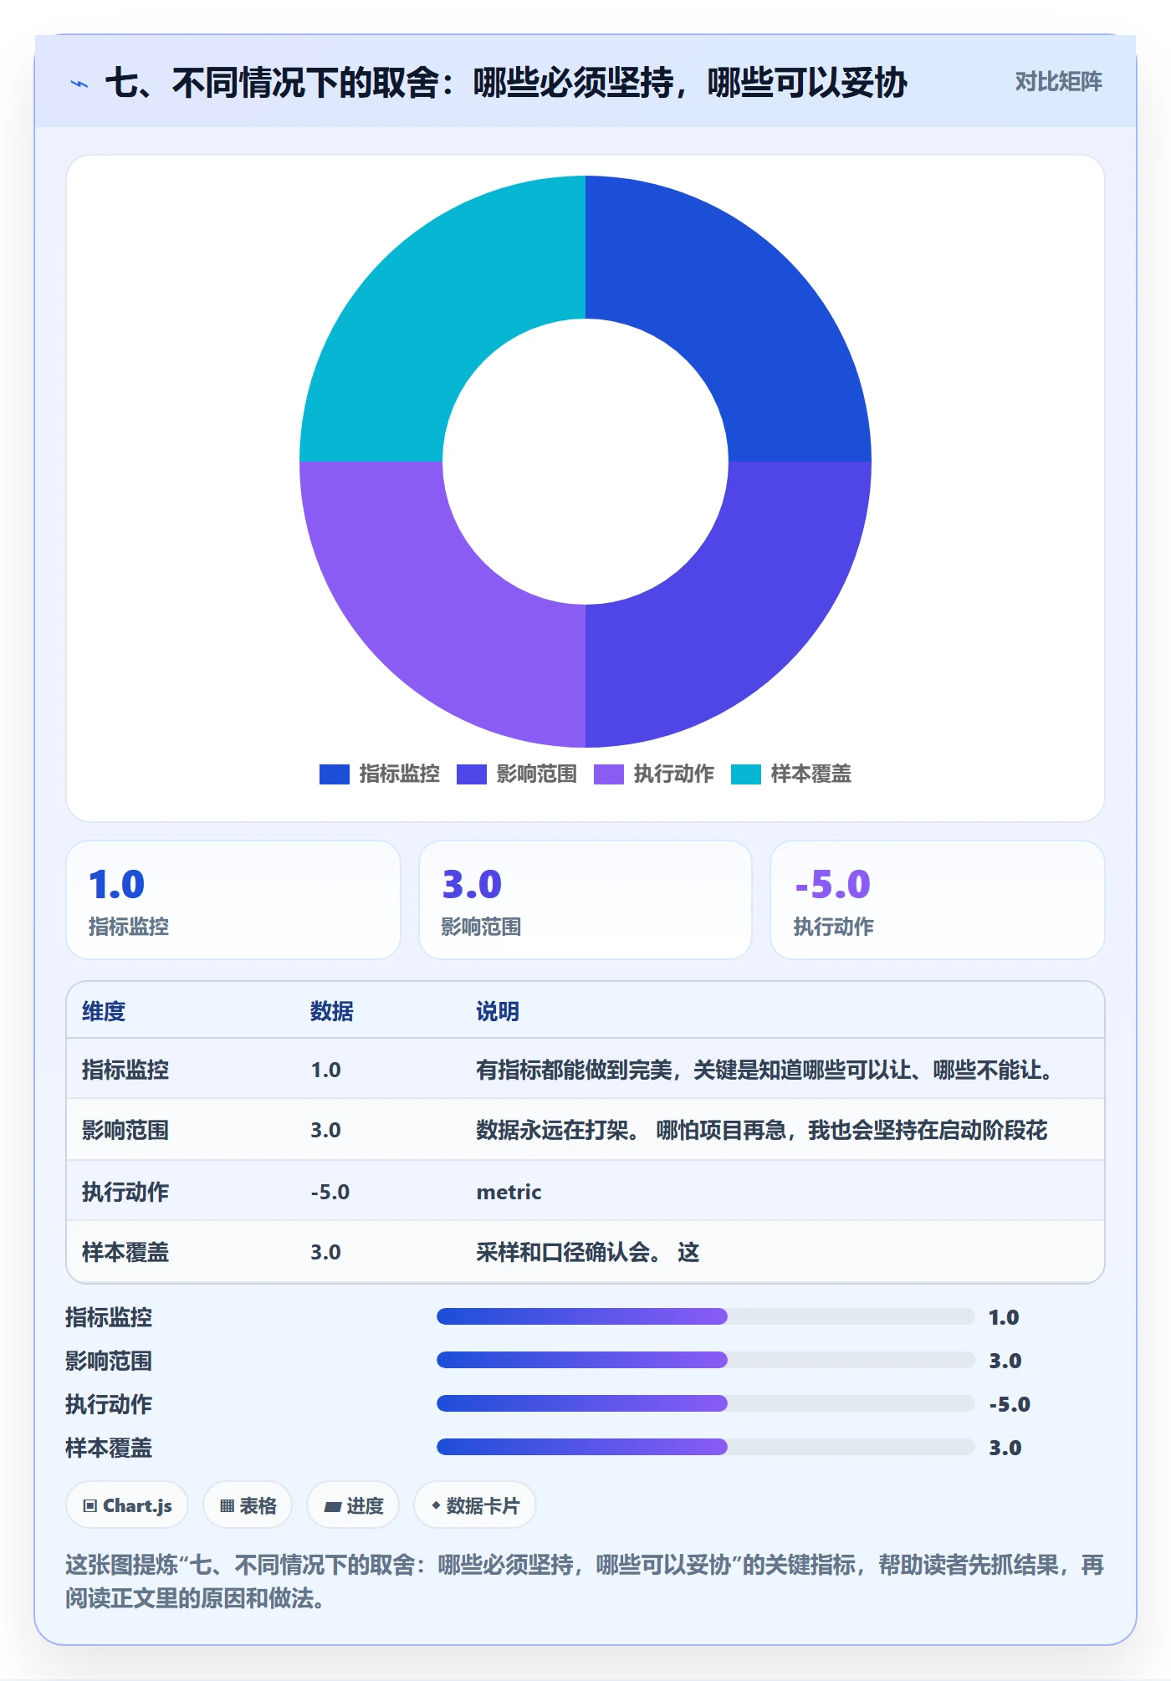
Task: Click the 采样和口径确认会 description cell
Action: (x=588, y=1252)
